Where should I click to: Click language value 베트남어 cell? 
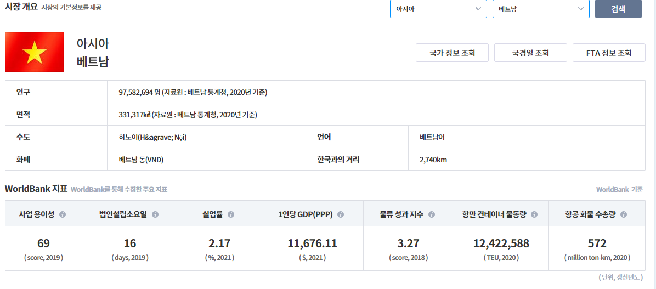click(432, 137)
